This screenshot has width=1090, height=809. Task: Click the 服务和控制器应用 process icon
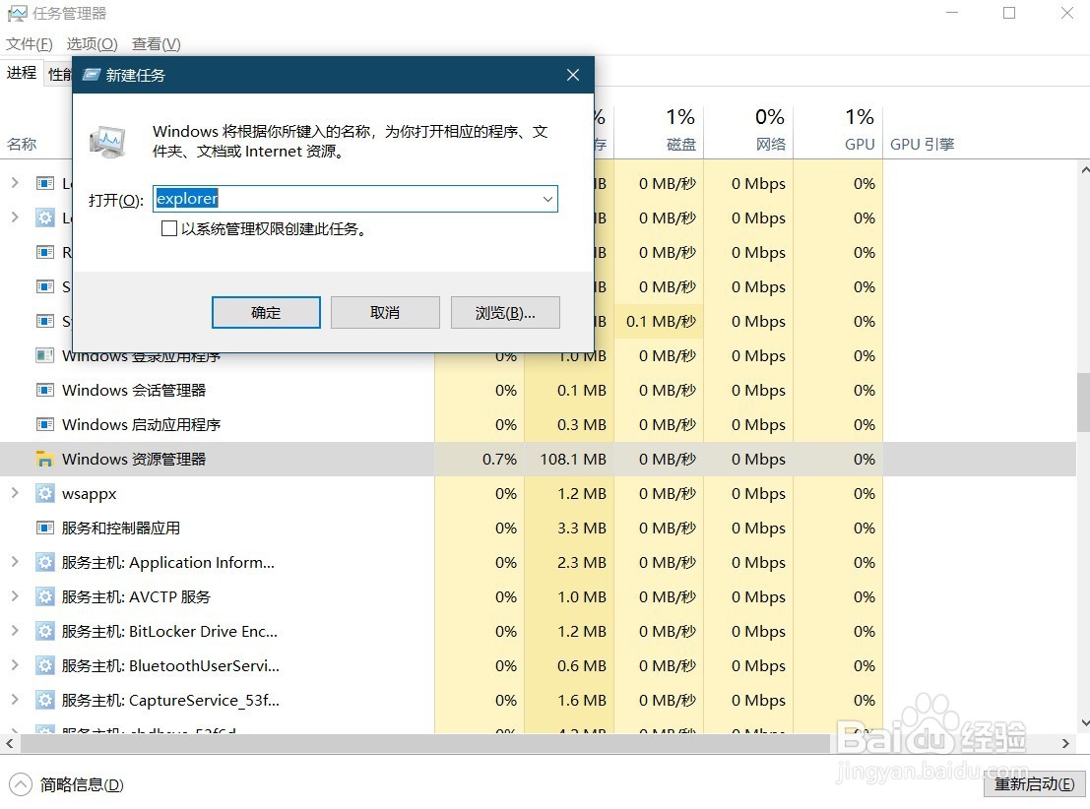(x=45, y=529)
